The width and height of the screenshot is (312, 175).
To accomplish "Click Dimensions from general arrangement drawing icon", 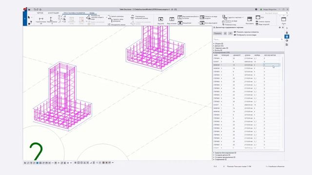I will pyautogui.click(x=88, y=17).
